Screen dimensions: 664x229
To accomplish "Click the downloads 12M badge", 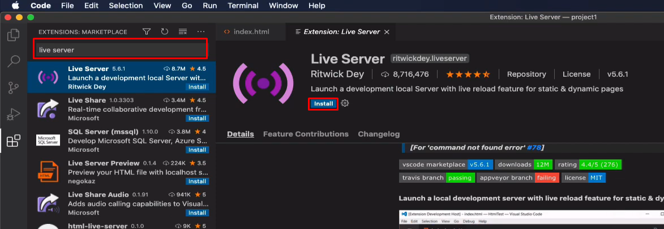I will [524, 165].
